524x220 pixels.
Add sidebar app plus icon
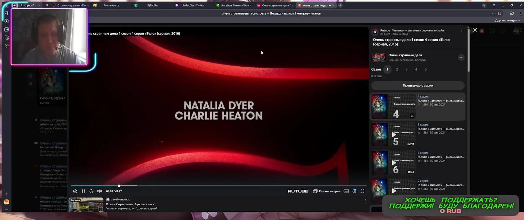tap(6, 194)
